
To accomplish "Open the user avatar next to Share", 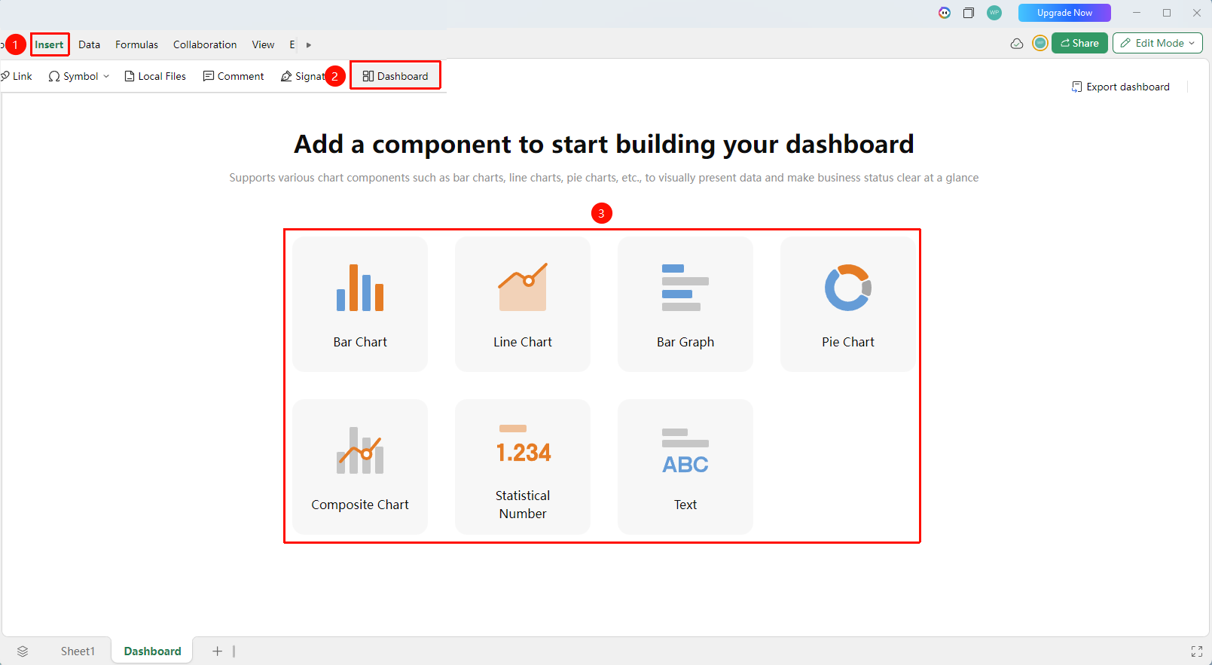I will point(1040,43).
